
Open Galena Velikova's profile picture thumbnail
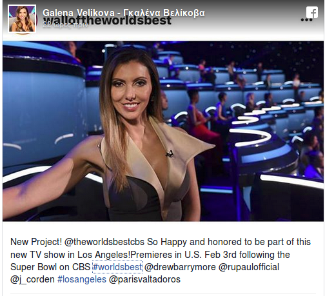click(x=22, y=19)
